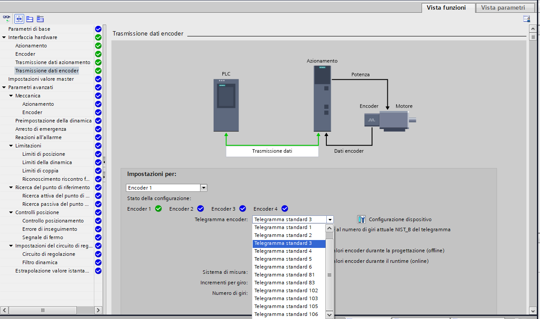Toggle the navigation panel width arrows icon
540x319 pixels.
(x=19, y=19)
